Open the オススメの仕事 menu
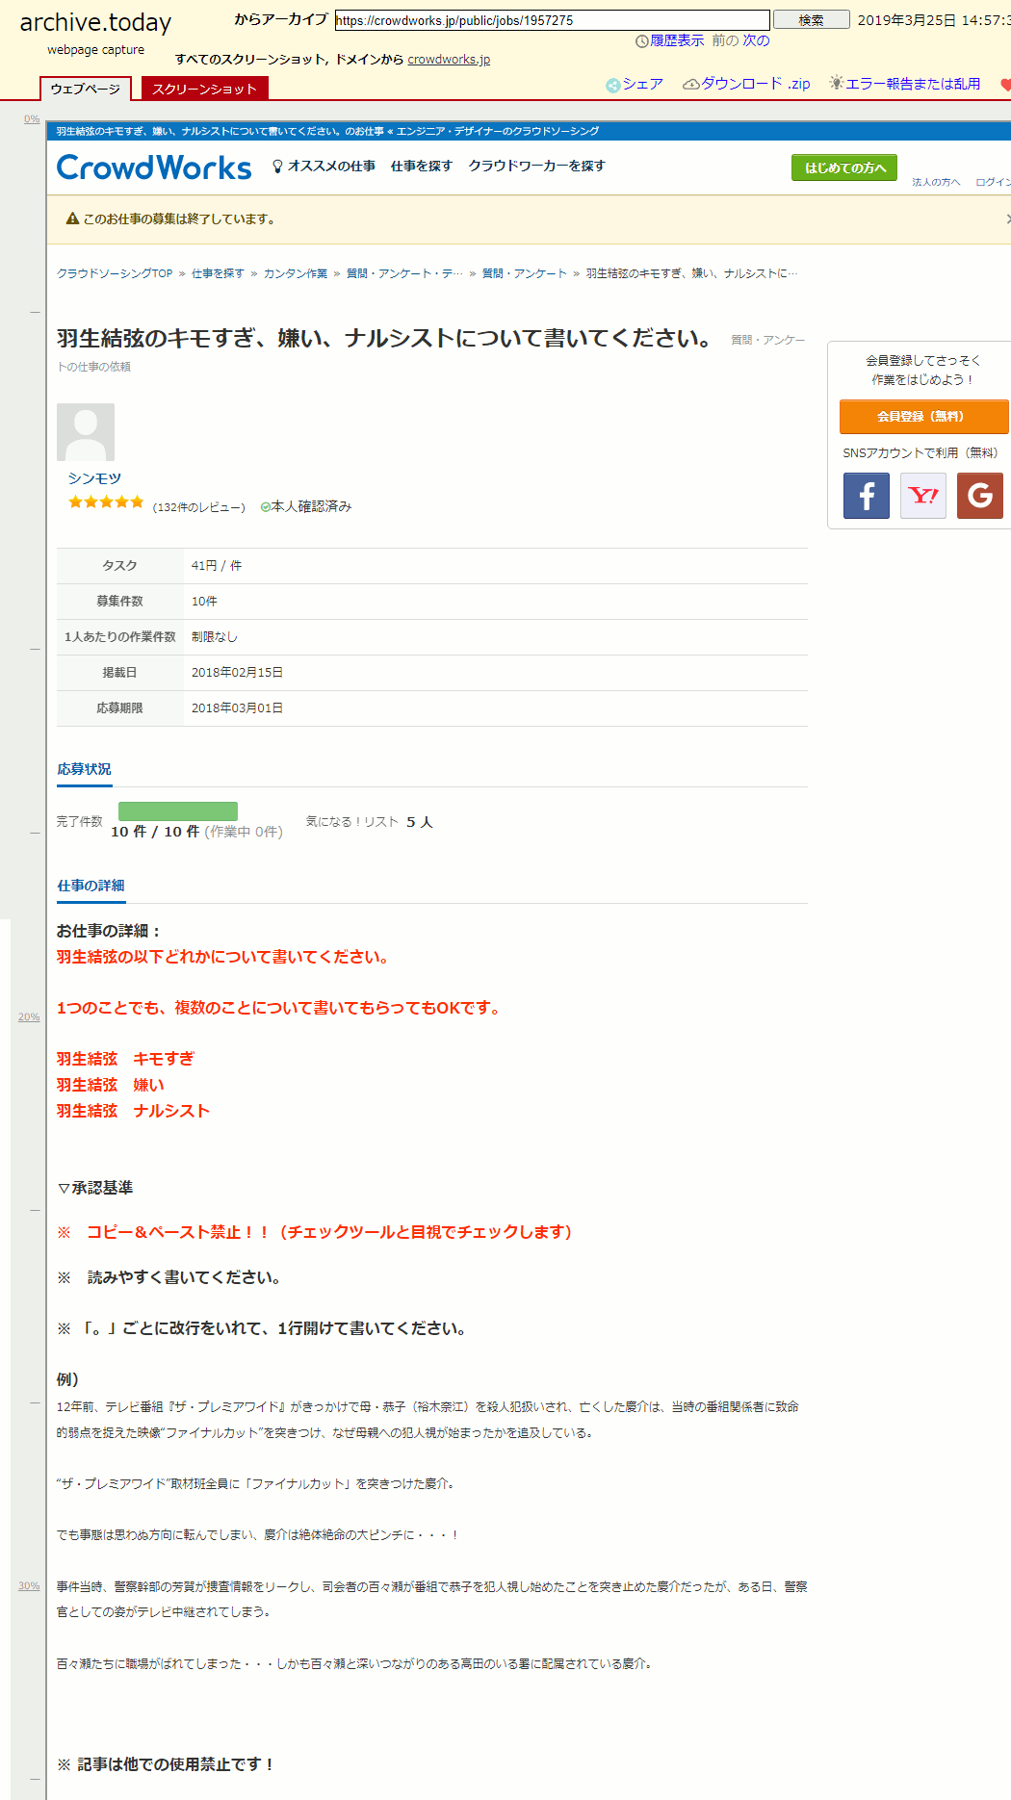Screen dimensions: 1011x1800 tap(331, 167)
